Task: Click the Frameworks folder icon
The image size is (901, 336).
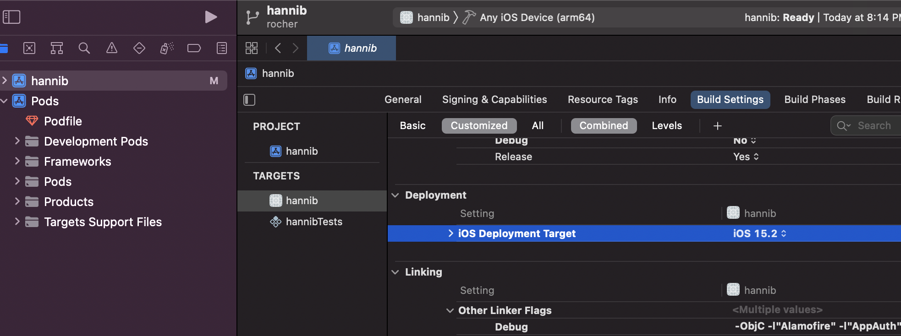Action: click(32, 161)
